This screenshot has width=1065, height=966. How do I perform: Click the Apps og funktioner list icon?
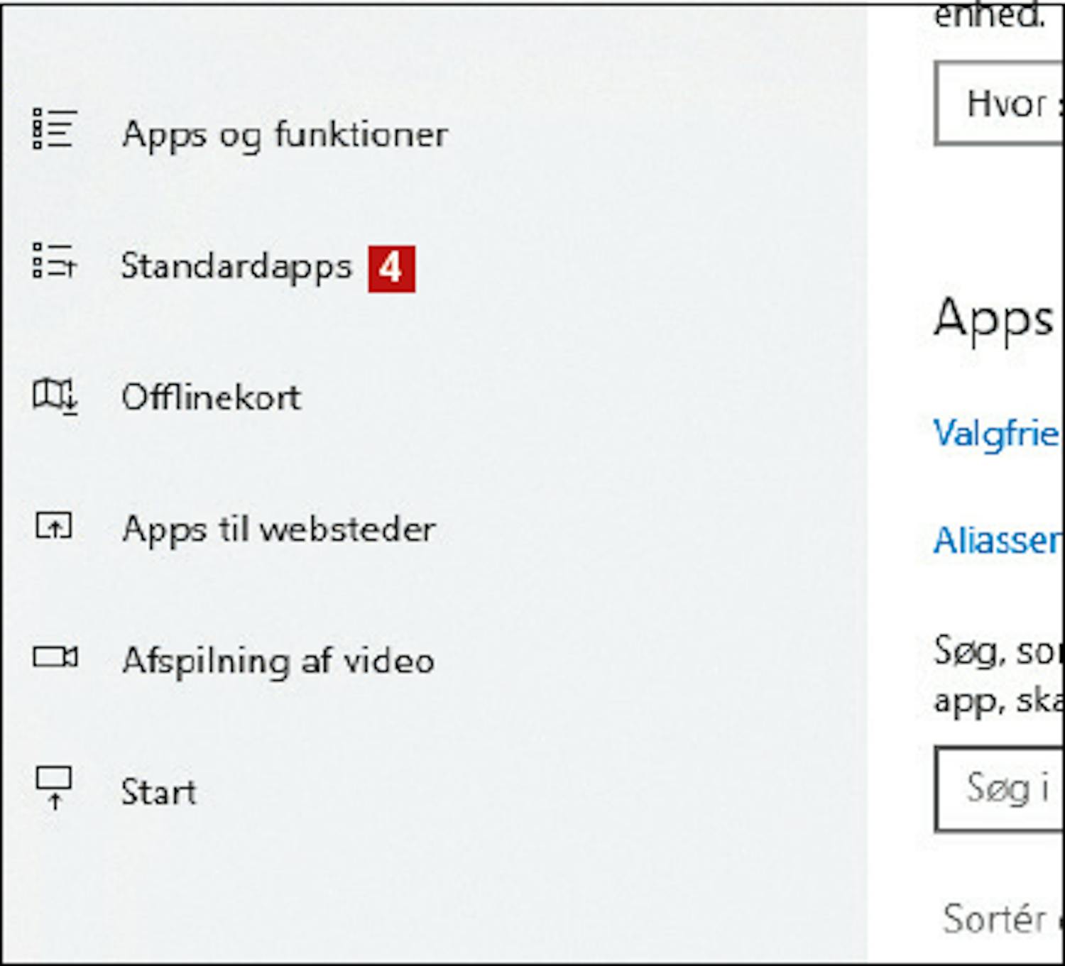[x=55, y=128]
